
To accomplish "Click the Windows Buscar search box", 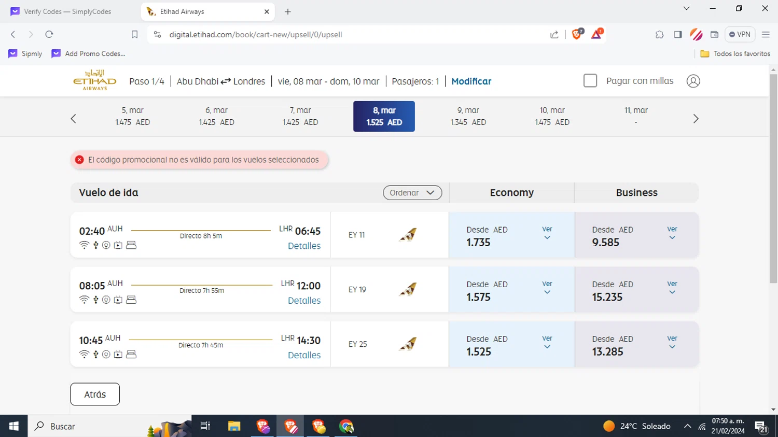I will click(109, 426).
